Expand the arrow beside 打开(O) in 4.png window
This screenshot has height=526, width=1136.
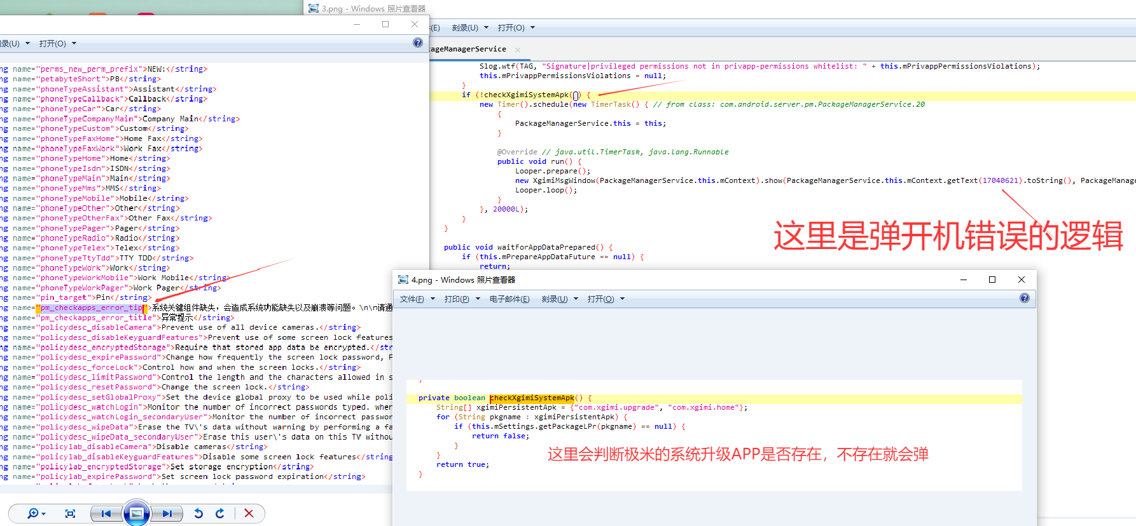pyautogui.click(x=623, y=299)
